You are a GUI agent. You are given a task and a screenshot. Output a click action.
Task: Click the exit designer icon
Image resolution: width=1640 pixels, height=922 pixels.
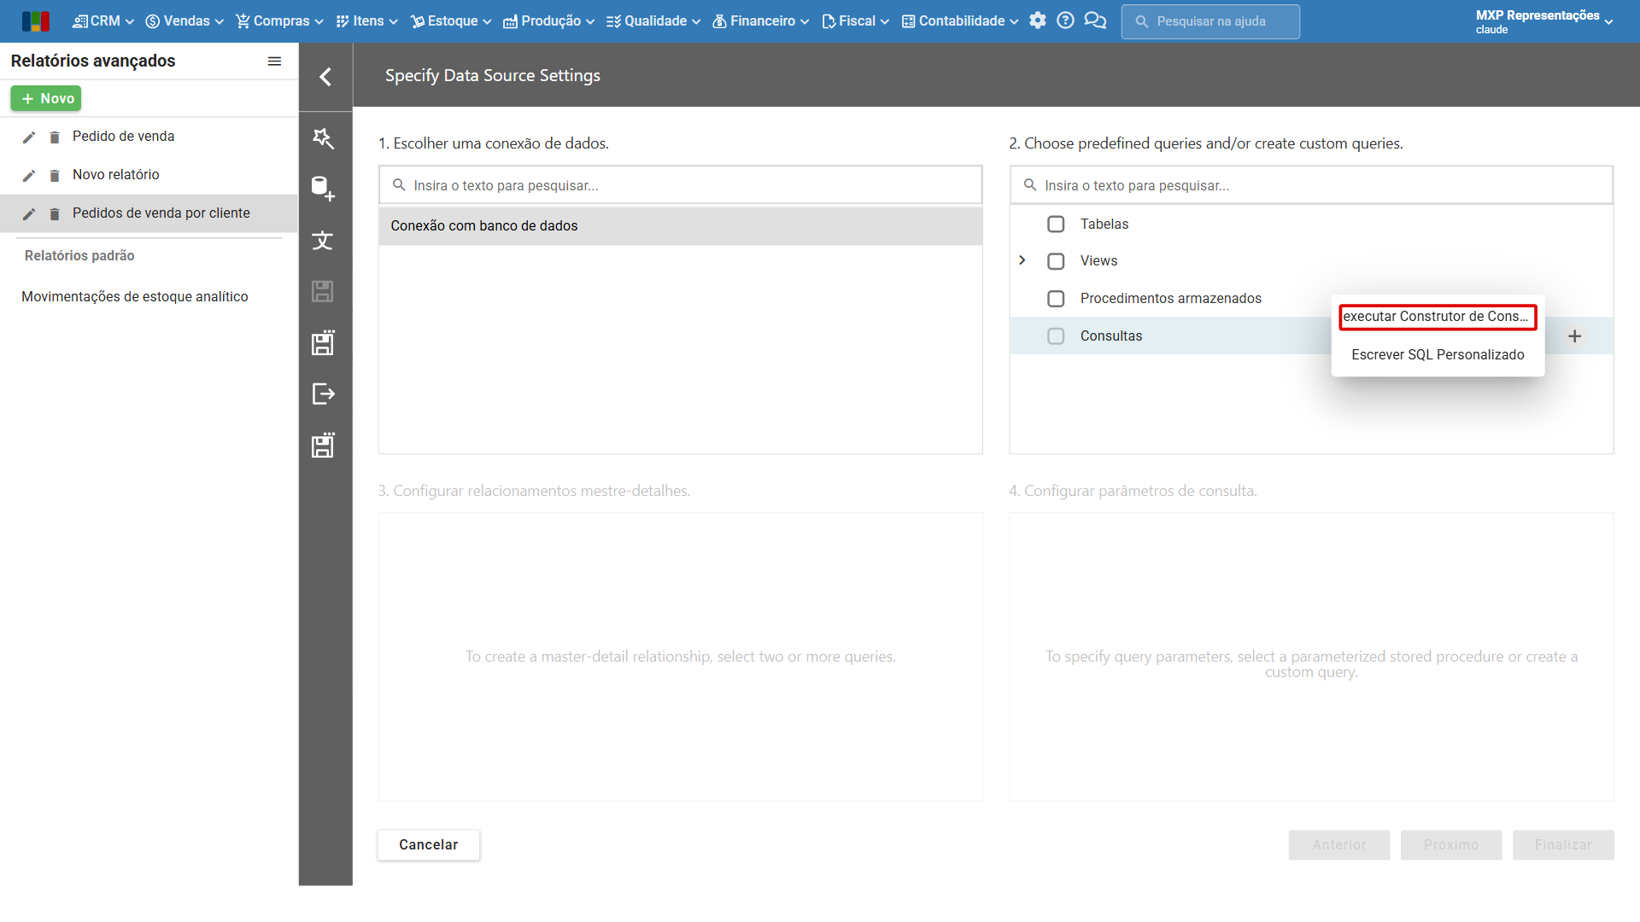click(x=323, y=394)
